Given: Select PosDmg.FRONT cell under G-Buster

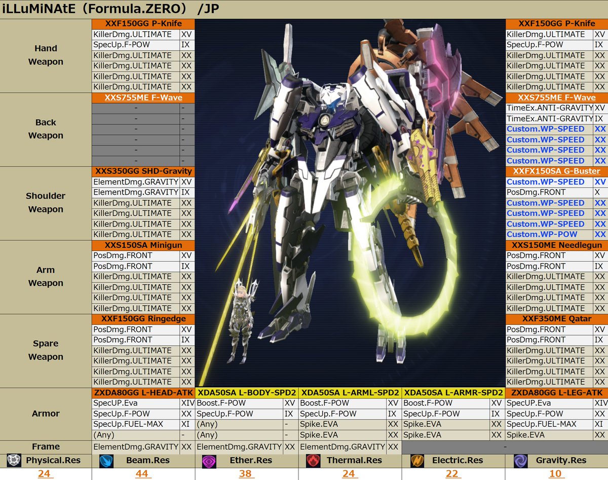Looking at the screenshot, I should click(x=550, y=193).
